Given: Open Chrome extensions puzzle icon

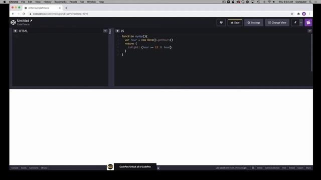Looking at the screenshot, I should coord(298,14).
